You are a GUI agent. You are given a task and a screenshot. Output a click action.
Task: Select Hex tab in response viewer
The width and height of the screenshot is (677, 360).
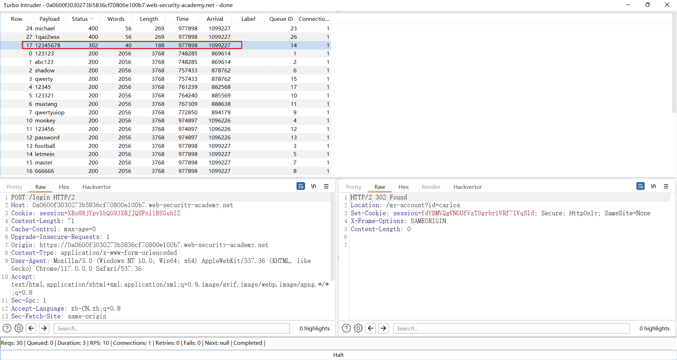point(403,187)
